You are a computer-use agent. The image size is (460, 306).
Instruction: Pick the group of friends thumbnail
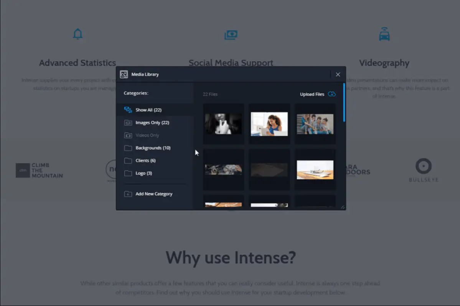(x=315, y=124)
